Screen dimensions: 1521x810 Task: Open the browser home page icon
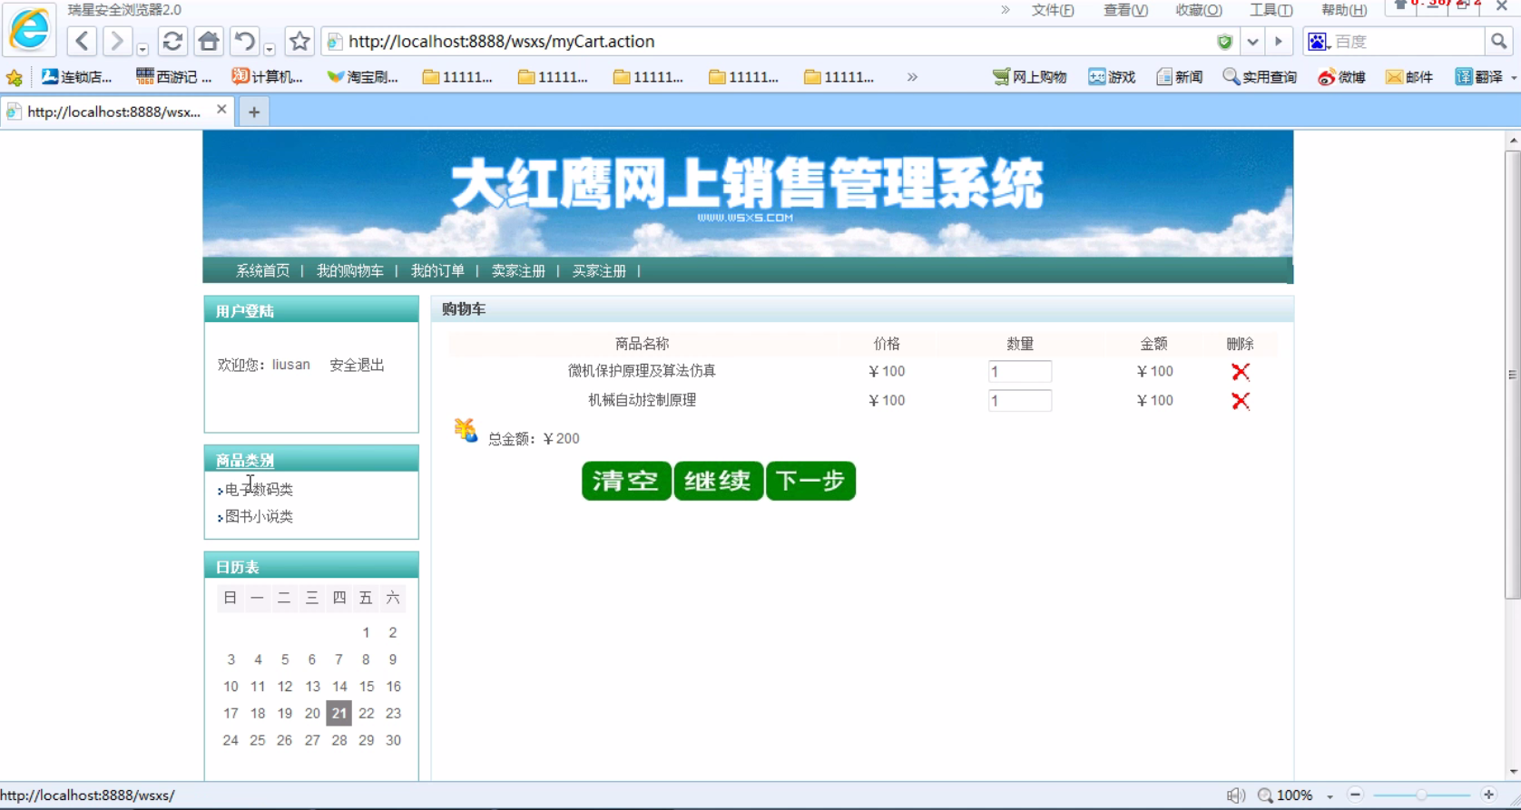pos(209,41)
